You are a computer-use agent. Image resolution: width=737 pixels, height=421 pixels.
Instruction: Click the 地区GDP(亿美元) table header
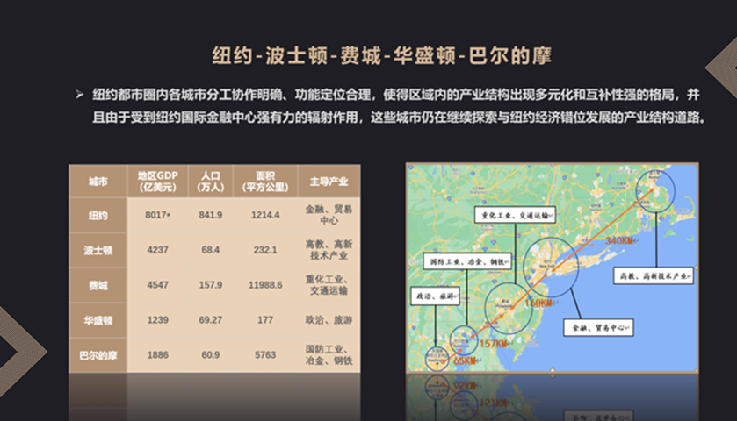coord(157,182)
